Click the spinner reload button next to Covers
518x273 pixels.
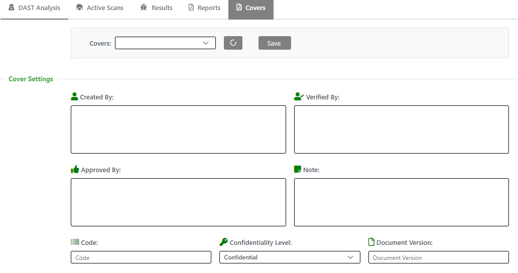coord(233,43)
